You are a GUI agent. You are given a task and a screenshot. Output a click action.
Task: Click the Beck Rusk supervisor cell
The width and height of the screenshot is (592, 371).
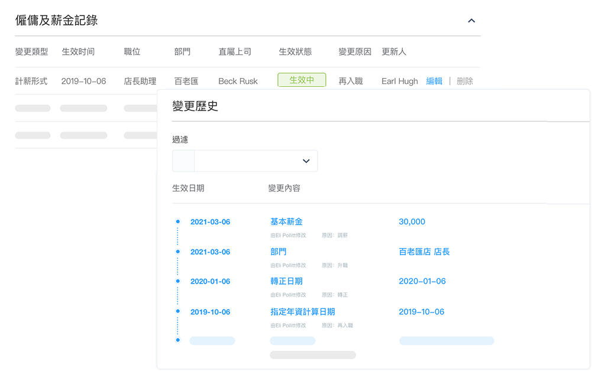click(x=238, y=81)
